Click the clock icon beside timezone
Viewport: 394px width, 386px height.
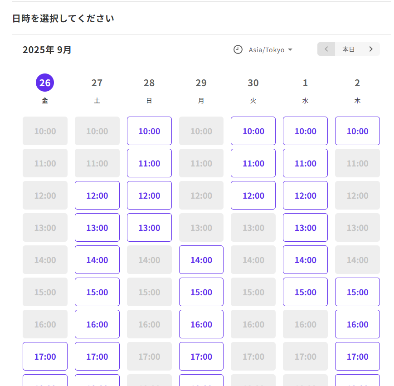tap(238, 49)
